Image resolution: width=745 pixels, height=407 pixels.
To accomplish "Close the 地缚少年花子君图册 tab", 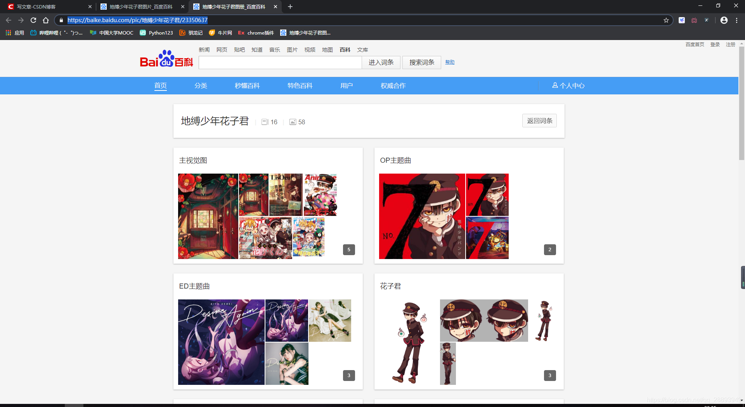I will click(275, 7).
